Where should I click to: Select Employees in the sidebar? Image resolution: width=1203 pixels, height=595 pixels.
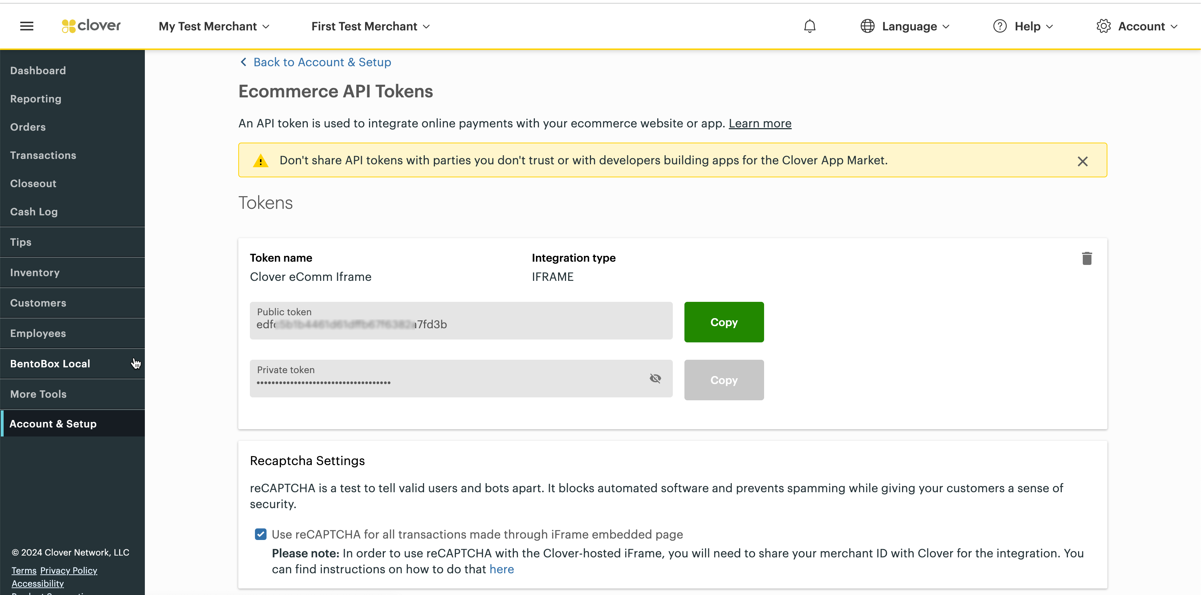(72, 333)
